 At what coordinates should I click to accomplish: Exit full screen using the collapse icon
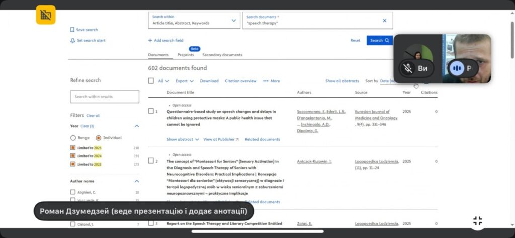(x=478, y=221)
